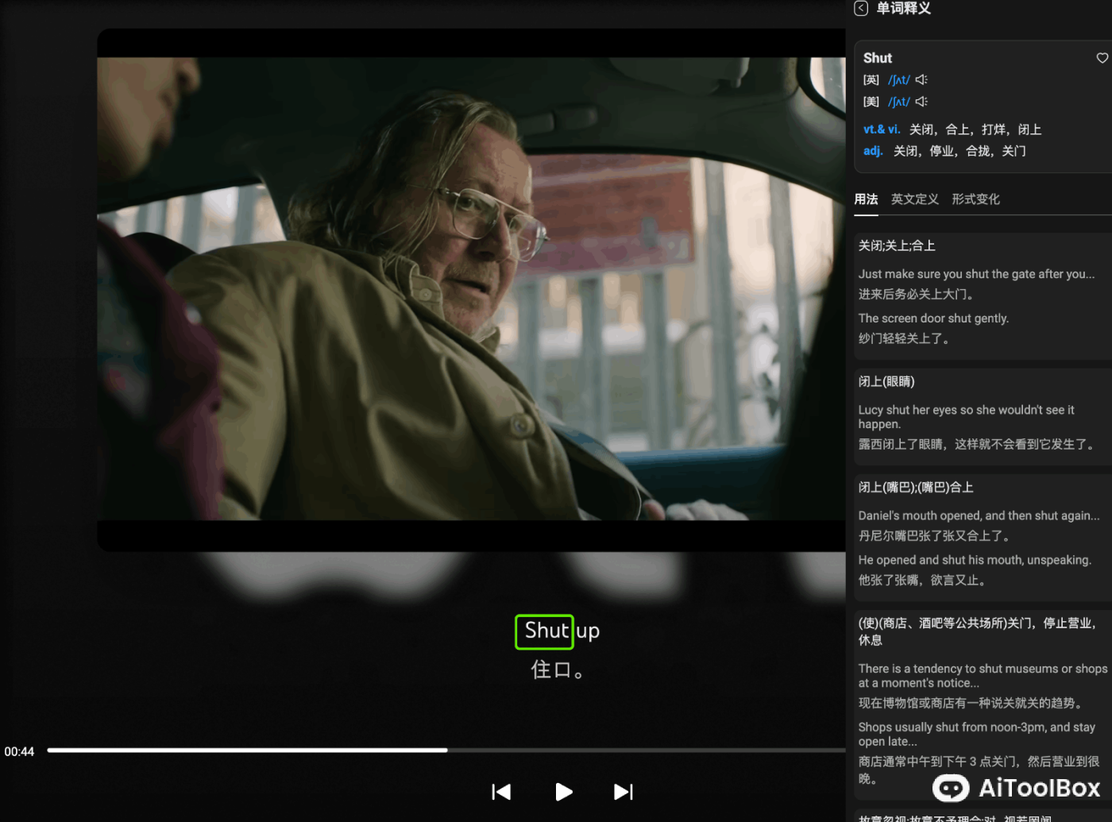Click the video frame to toggle playback
The width and height of the screenshot is (1112, 822).
pyautogui.click(x=471, y=289)
